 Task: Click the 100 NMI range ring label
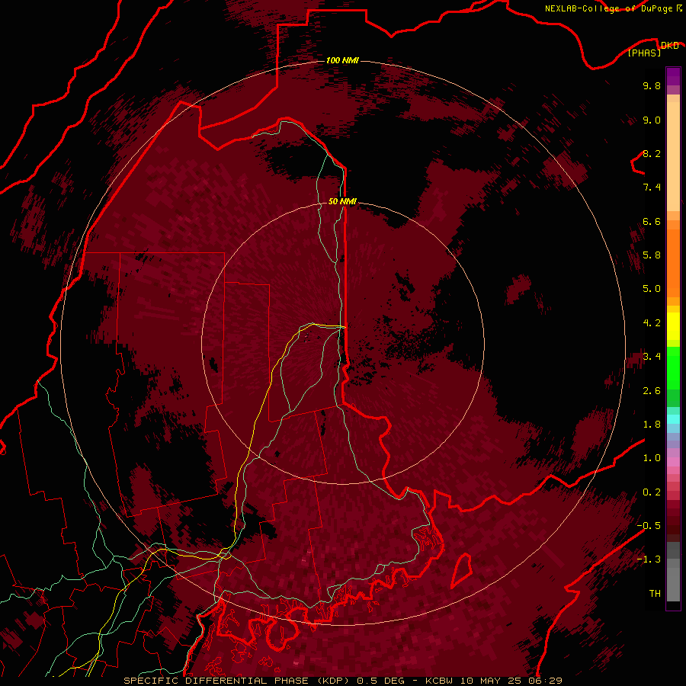(x=342, y=60)
